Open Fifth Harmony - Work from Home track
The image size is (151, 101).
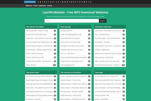(108, 54)
